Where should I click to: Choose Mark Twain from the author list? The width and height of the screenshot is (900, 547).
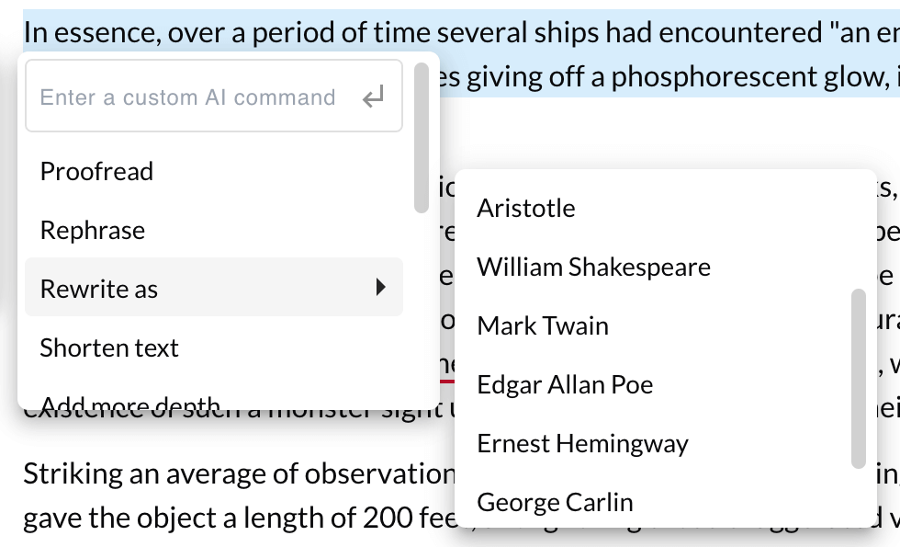pyautogui.click(x=543, y=325)
